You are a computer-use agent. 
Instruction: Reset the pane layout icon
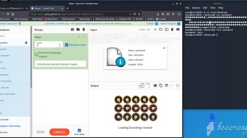coord(178,30)
